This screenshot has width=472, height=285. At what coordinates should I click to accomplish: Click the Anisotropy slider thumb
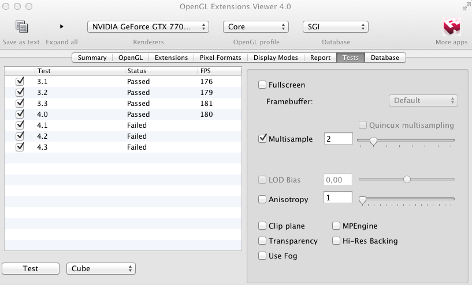[x=362, y=200]
